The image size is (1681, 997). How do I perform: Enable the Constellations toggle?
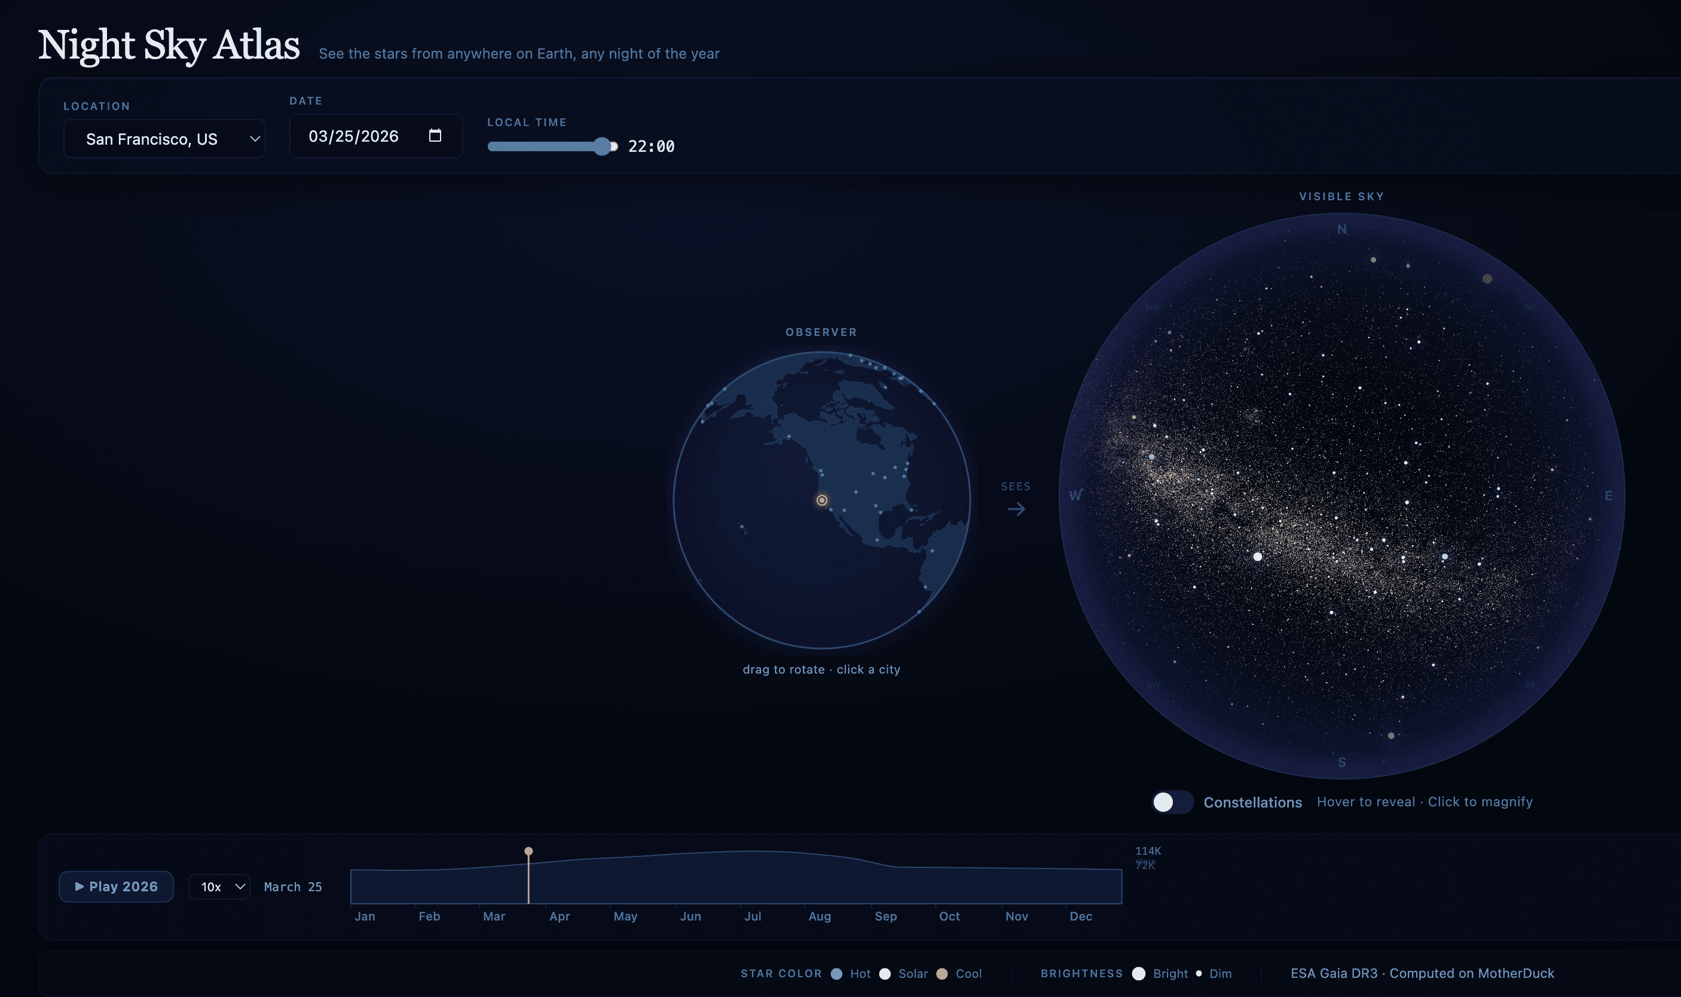tap(1172, 802)
